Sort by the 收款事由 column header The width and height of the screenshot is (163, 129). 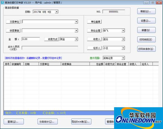(x=75, y=64)
